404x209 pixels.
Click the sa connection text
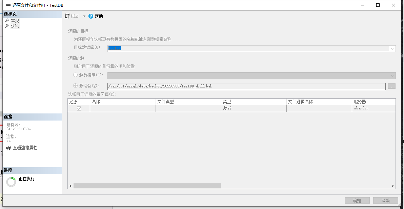(8, 141)
